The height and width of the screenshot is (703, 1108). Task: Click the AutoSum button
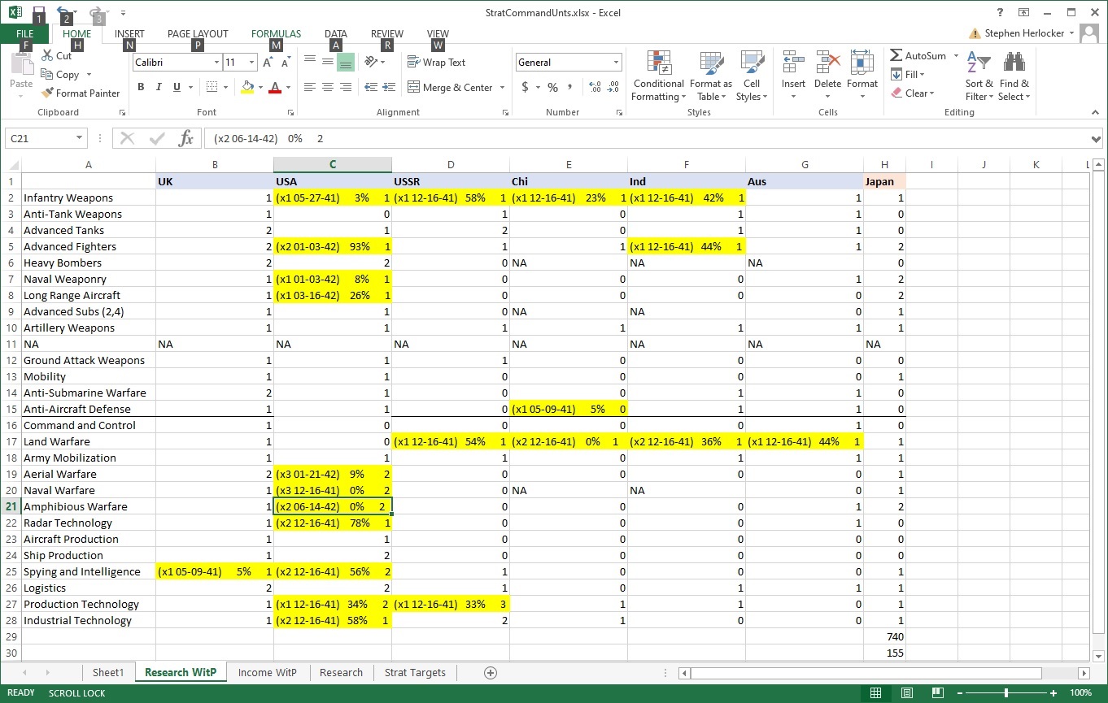pyautogui.click(x=918, y=56)
